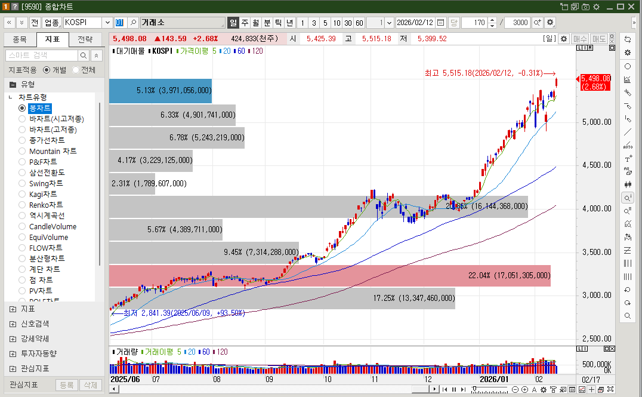Screen dimensions: 642x397
Task: Click the chart zoom slider handle at the bottom
Action: click(x=474, y=389)
